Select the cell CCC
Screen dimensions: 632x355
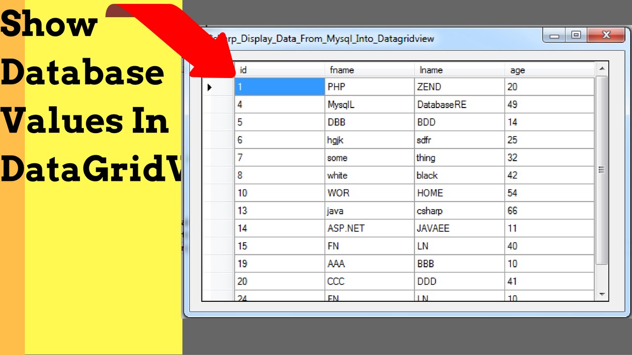click(x=370, y=282)
